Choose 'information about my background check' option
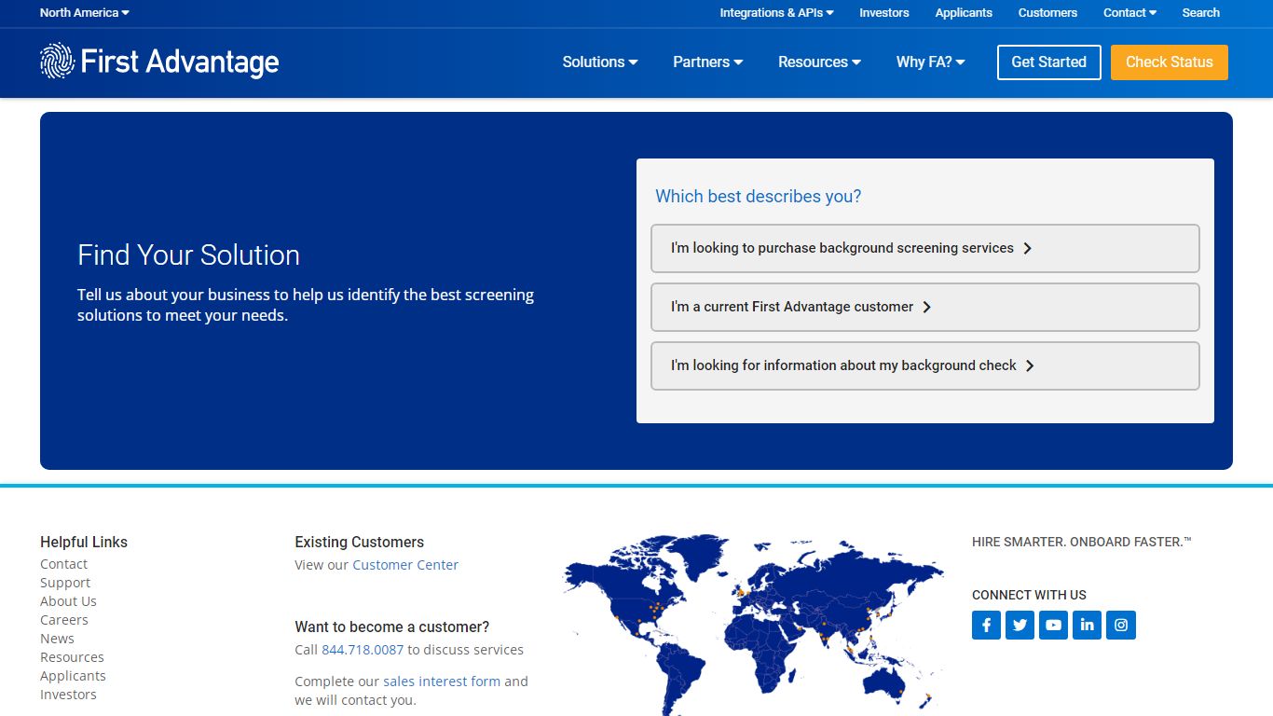Screen dimensions: 1273x716 pyautogui.click(x=925, y=365)
